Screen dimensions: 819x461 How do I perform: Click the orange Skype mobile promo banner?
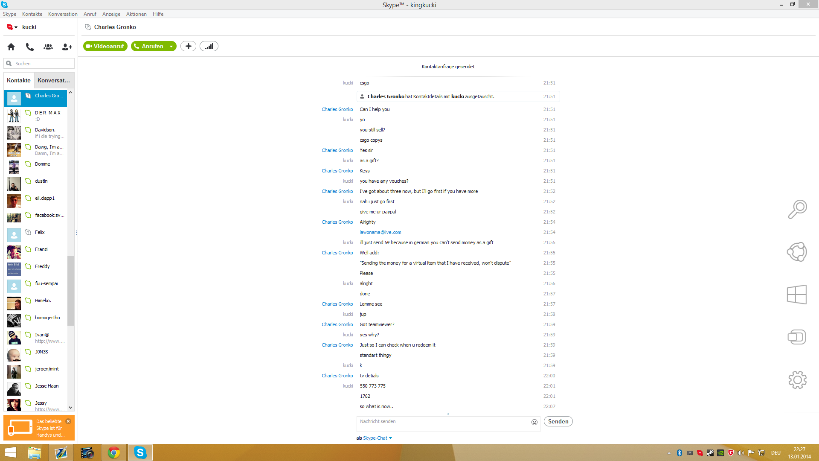pos(39,428)
